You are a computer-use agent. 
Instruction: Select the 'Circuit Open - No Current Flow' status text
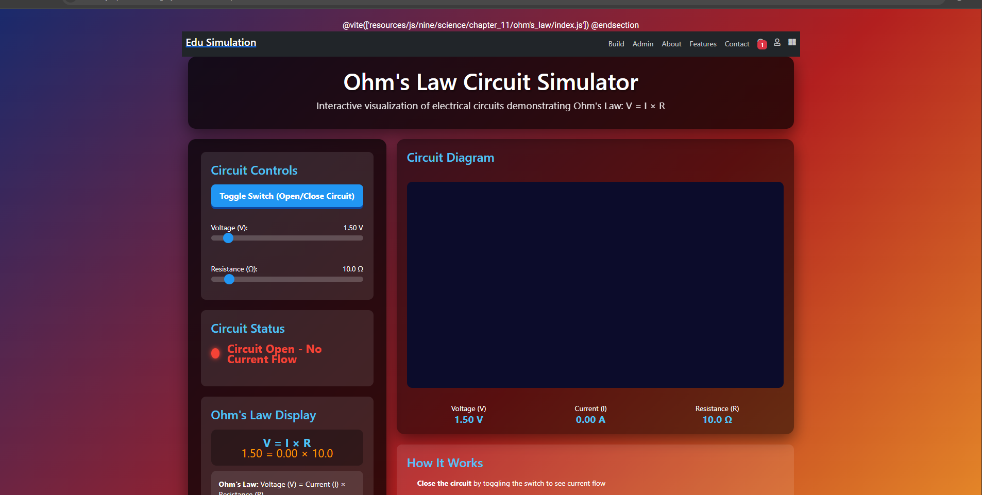click(x=275, y=354)
